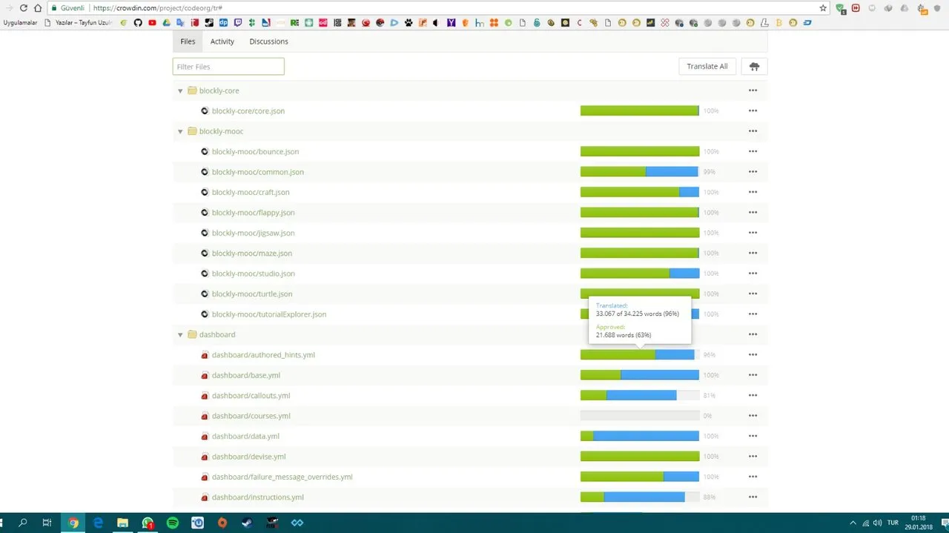Open blockly-mooc/jigsaw.json file

coord(253,233)
